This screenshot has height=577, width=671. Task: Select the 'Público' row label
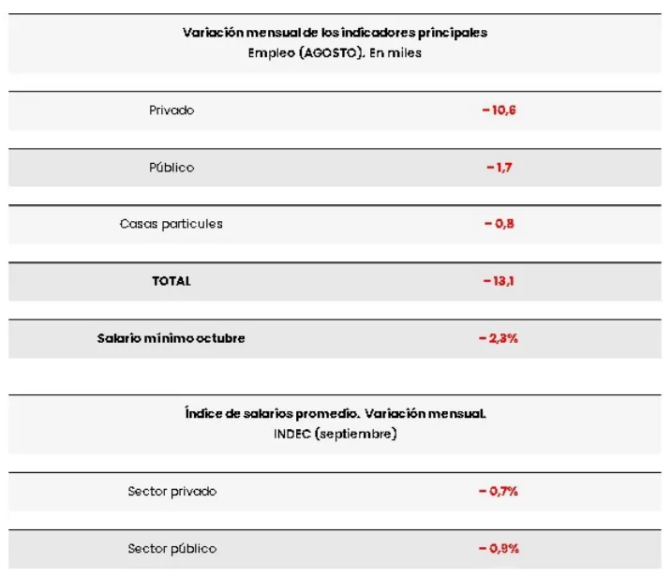click(x=171, y=168)
